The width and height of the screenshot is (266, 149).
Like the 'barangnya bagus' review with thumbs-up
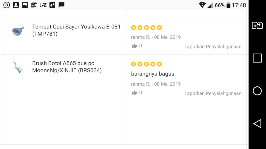pyautogui.click(x=134, y=92)
